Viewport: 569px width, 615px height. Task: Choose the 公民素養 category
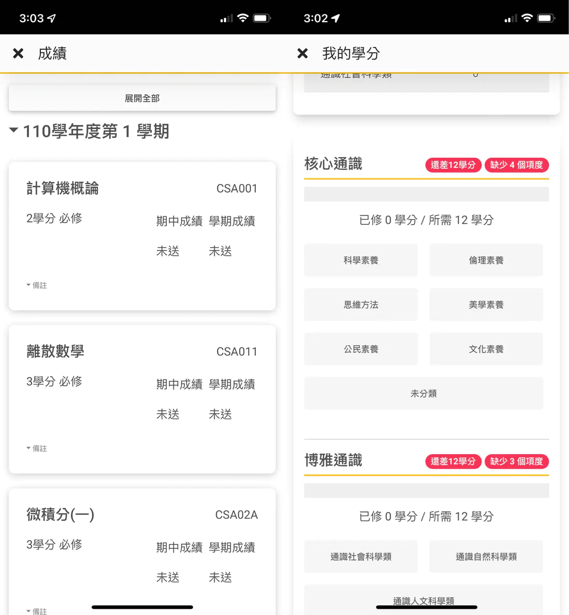click(361, 349)
